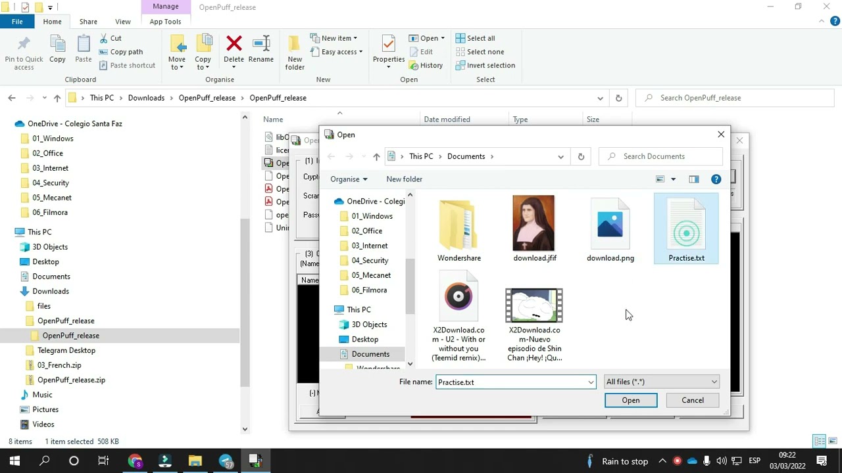Cancel the Open dialog
Image resolution: width=842 pixels, height=473 pixels.
(x=692, y=400)
